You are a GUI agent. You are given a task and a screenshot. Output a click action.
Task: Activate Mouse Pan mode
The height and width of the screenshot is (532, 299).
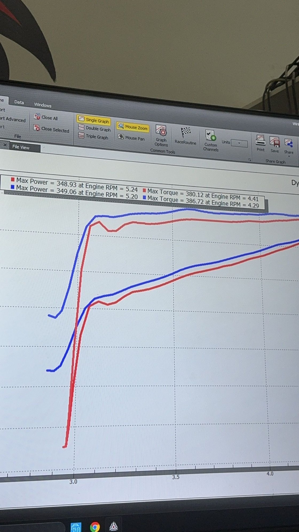[x=131, y=138]
